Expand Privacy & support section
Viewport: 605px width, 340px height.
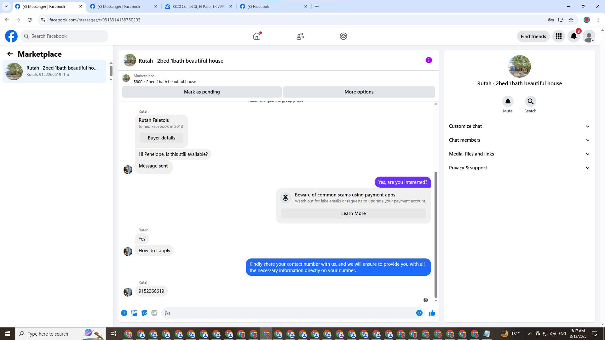[x=519, y=168]
